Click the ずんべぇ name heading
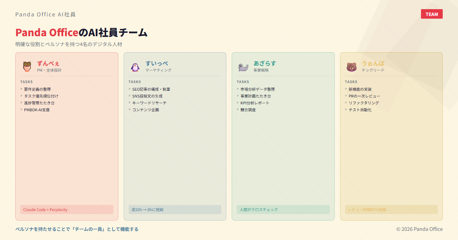The image size is (458, 240). pos(48,63)
